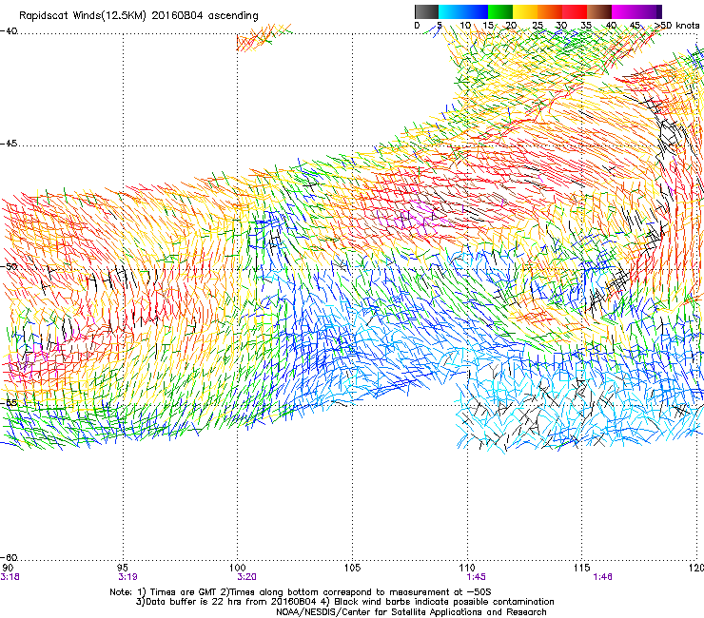
Task: Click the magenta-purple 40-50 knots legend segment
Action: [636, 11]
